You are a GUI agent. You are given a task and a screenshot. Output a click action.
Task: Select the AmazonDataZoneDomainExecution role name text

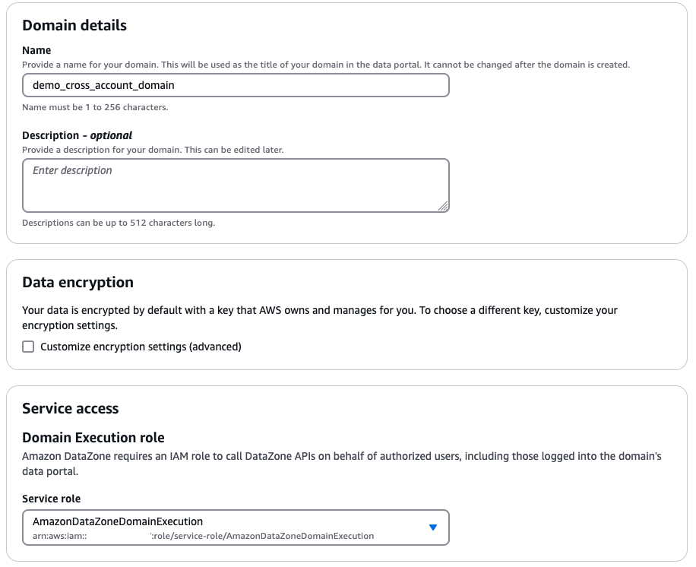point(118,521)
